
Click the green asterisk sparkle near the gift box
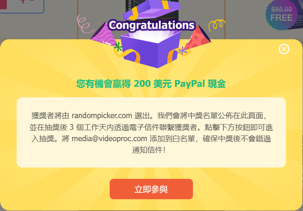click(x=118, y=47)
